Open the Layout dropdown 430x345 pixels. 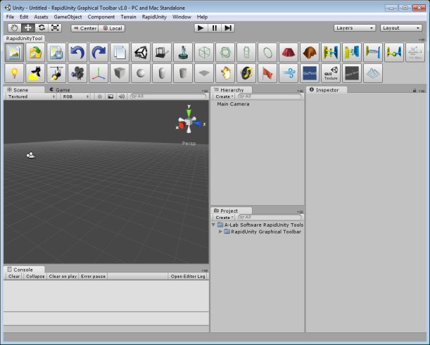click(x=400, y=28)
